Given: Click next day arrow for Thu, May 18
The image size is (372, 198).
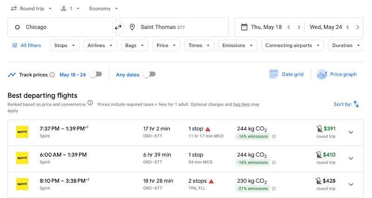Looking at the screenshot, I should click(298, 27).
